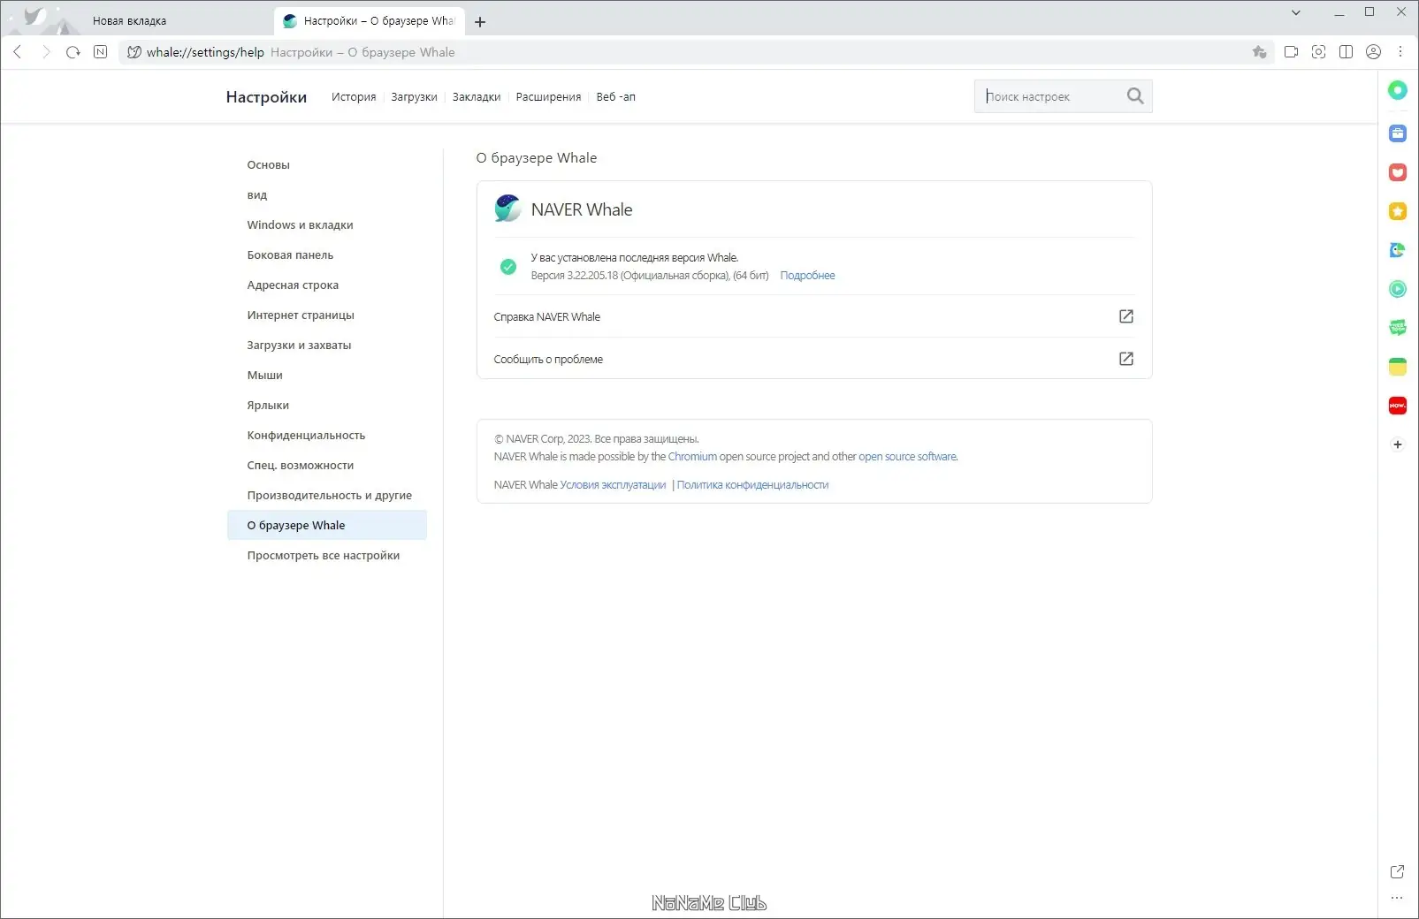
Task: Click the forward navigation arrow
Action: point(46,52)
